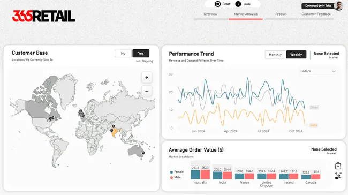
Task: Click the Customer Base title
Action: (30, 53)
